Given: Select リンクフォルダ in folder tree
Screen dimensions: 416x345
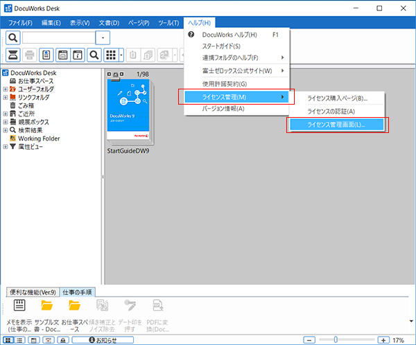Looking at the screenshot, I should click(x=34, y=97).
